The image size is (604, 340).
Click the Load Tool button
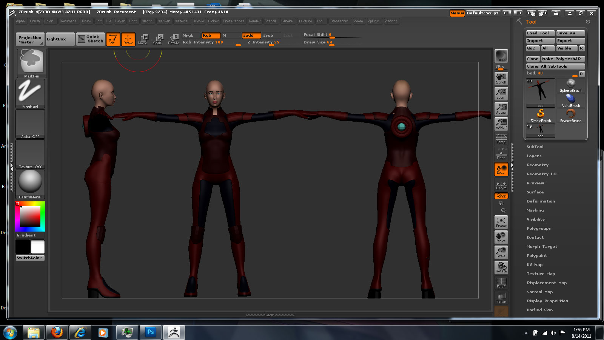tap(541, 33)
